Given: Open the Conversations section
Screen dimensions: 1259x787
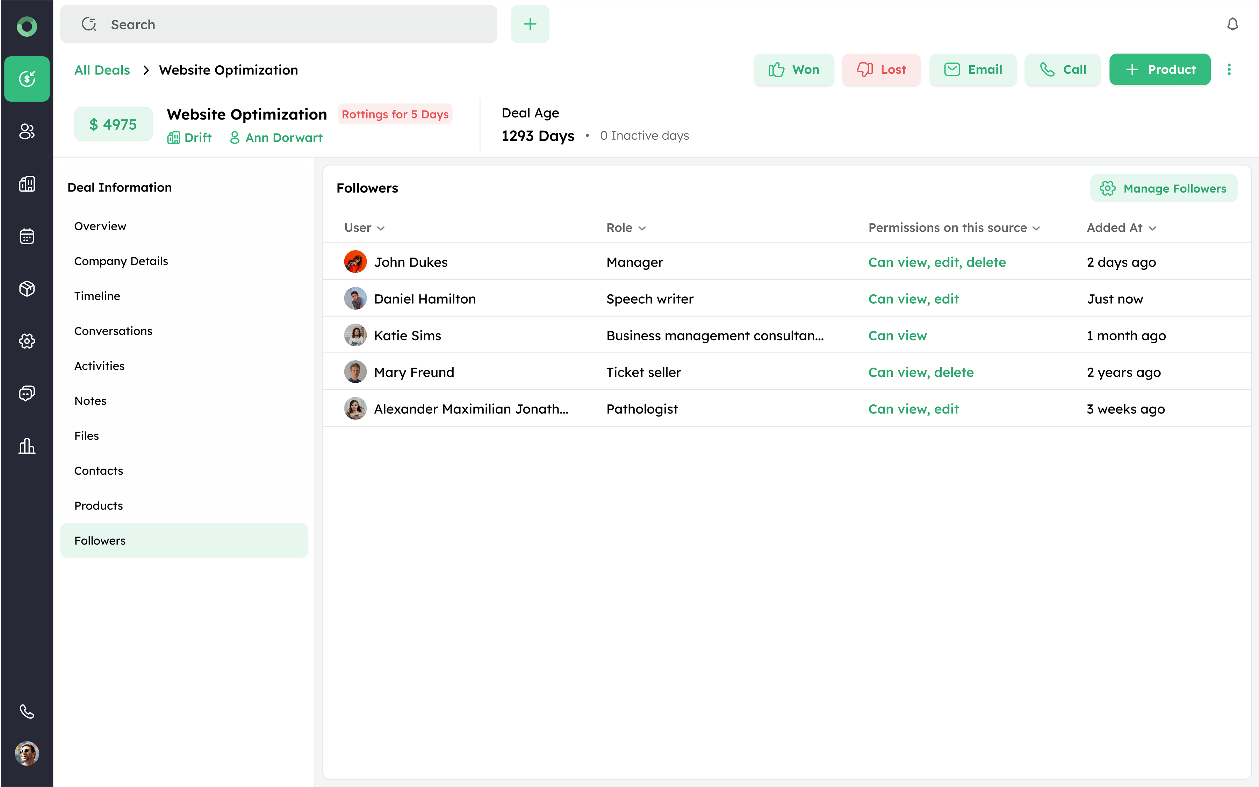Looking at the screenshot, I should pos(113,331).
